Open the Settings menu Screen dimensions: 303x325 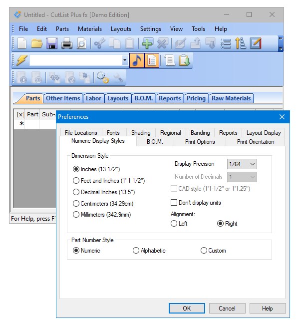coord(151,29)
